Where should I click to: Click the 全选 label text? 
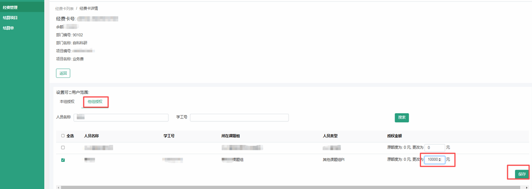coord(70,136)
